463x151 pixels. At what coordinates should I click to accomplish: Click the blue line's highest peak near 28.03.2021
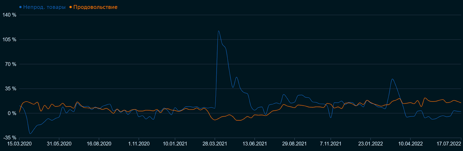point(219,31)
